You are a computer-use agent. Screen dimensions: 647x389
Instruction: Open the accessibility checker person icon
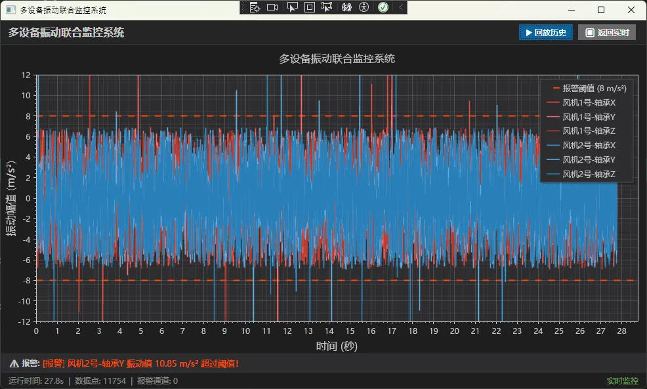pos(364,7)
